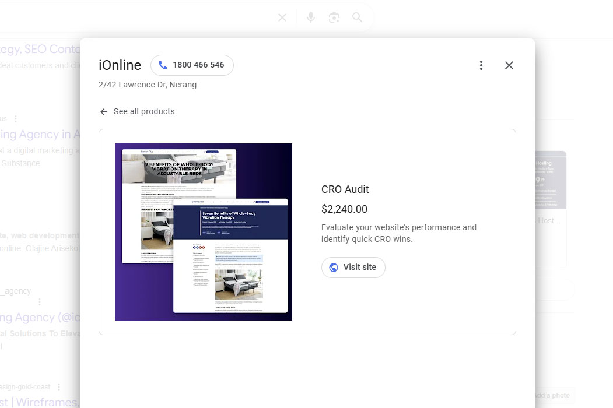Image resolution: width=613 pixels, height=408 pixels.
Task: Open the CRO Audit product image
Action: click(204, 232)
